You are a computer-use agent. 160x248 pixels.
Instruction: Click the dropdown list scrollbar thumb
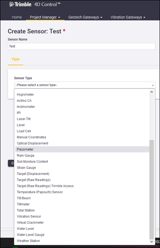click(152, 190)
